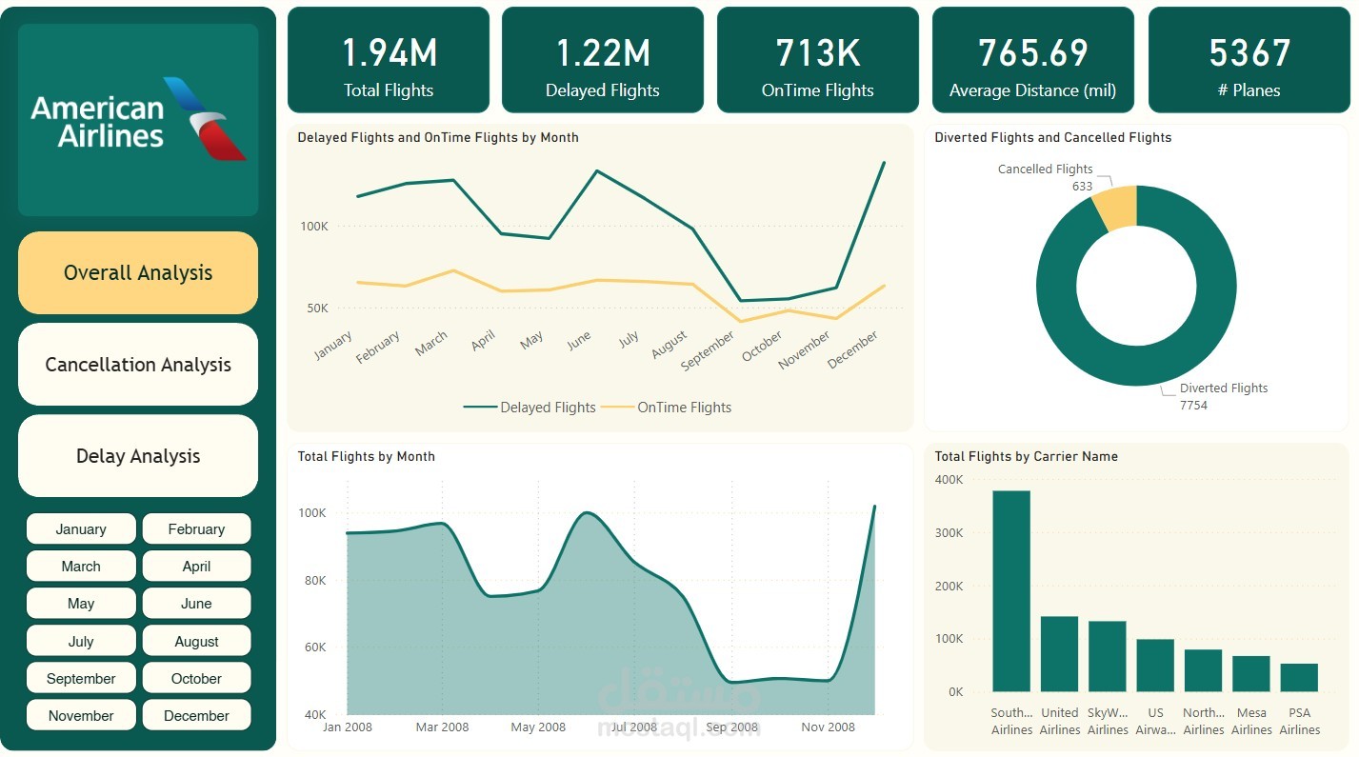Pick November in month slicer

tap(81, 715)
